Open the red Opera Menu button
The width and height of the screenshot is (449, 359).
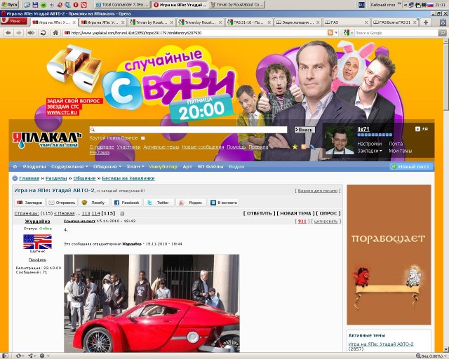14,21
